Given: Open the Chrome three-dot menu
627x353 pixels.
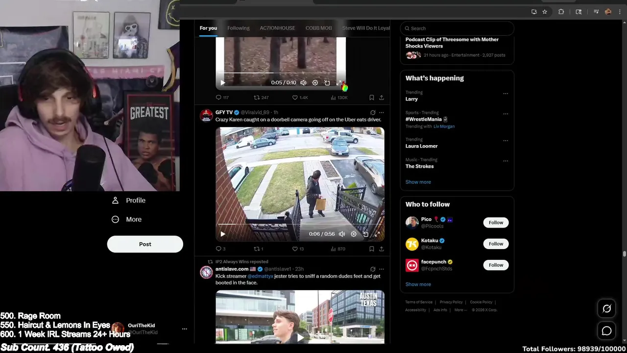Looking at the screenshot, I should [x=620, y=12].
